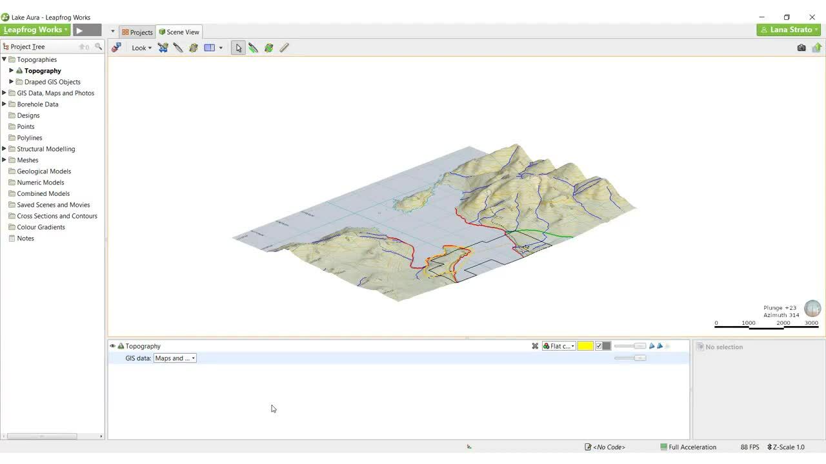Toggle the back-face colour checkbox
This screenshot has height=464, width=826.
pyautogui.click(x=599, y=346)
